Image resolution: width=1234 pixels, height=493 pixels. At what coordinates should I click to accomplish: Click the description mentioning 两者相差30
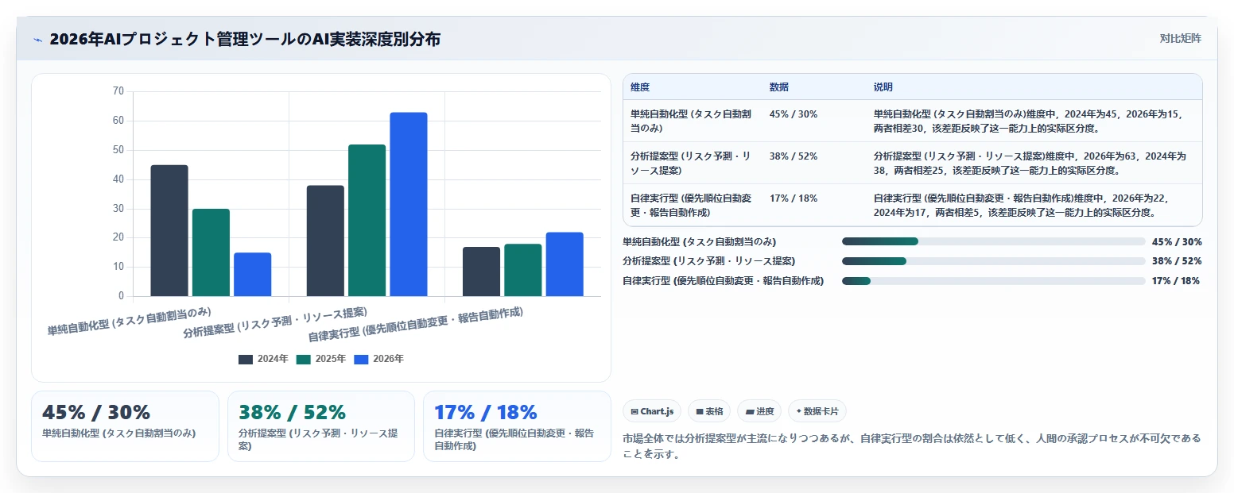(x=1030, y=121)
